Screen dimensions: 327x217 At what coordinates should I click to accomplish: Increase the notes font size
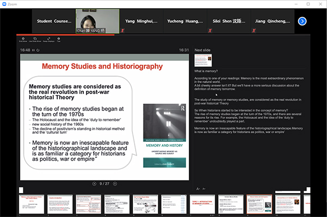[x=198, y=189]
